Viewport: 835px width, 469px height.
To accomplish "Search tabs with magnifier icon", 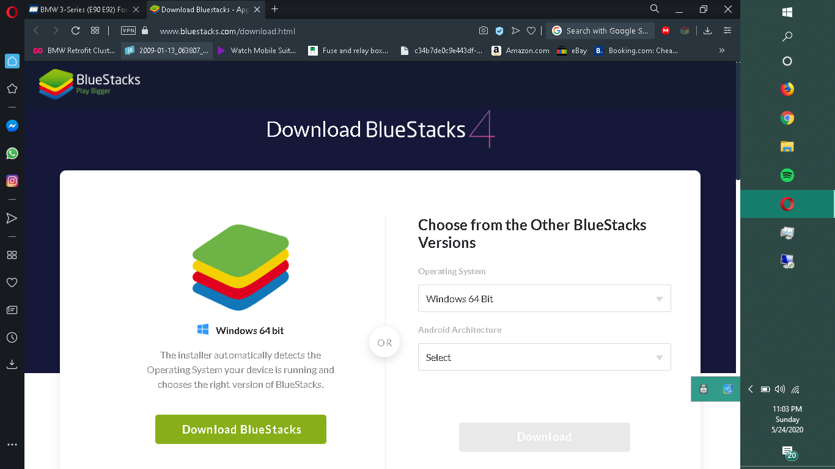I will (x=655, y=9).
